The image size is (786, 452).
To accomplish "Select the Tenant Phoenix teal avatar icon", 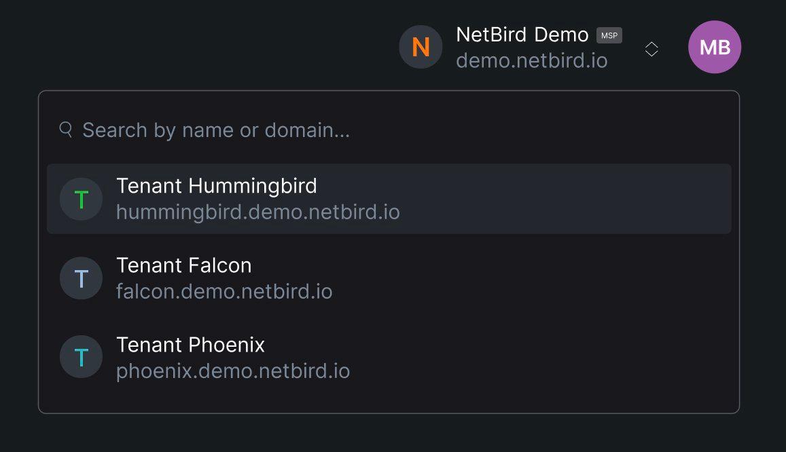I will point(81,356).
